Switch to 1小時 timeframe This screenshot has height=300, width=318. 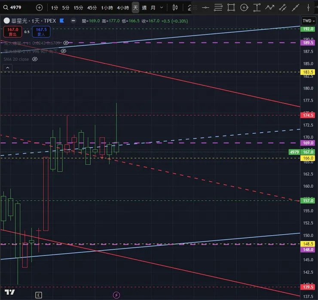click(107, 8)
